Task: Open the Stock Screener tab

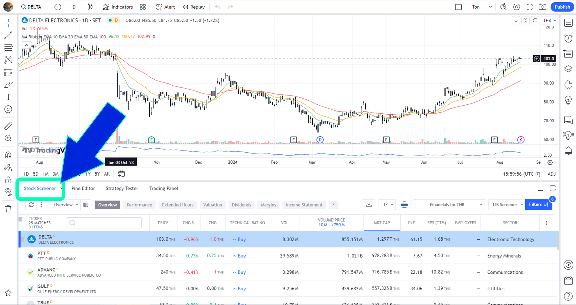Action: [x=40, y=188]
